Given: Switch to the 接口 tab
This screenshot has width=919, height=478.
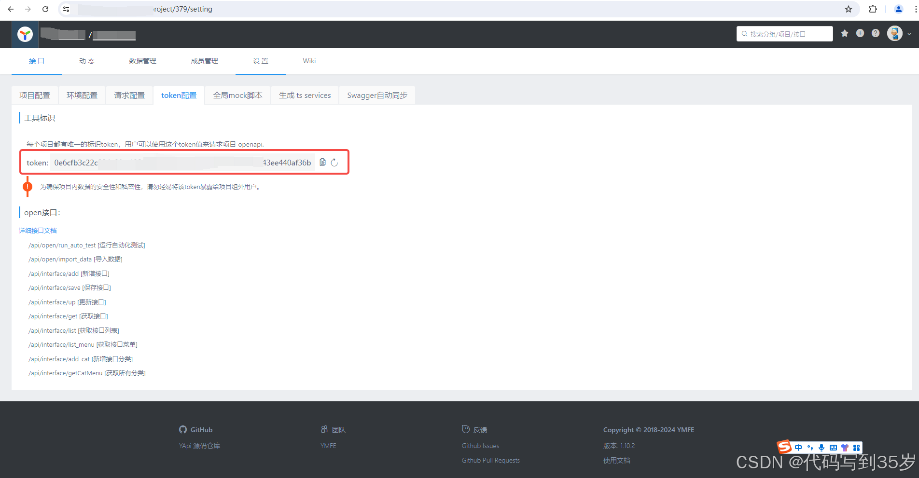Looking at the screenshot, I should (37, 61).
